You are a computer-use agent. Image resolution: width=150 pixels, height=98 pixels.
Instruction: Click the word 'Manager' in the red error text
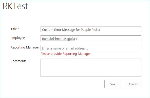point(84,54)
